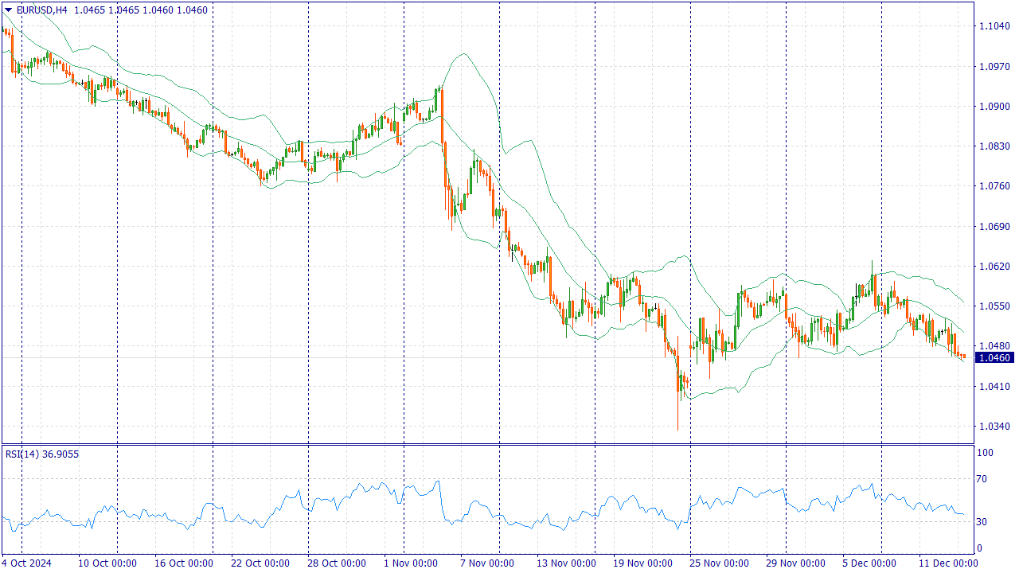Click the 1.0900 price axis label
The width and height of the screenshot is (1019, 573).
[x=994, y=107]
